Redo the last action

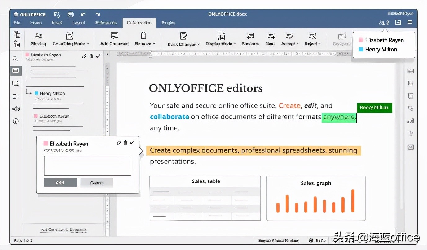click(x=98, y=14)
